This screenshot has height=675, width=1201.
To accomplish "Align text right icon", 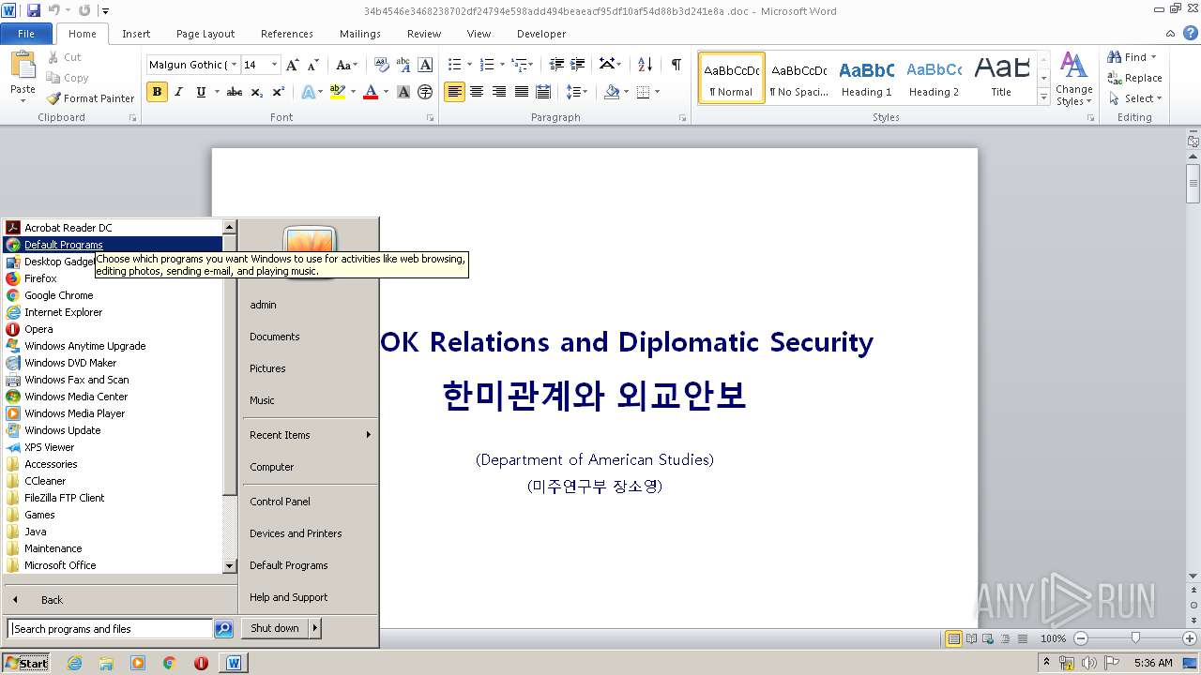I will point(498,92).
